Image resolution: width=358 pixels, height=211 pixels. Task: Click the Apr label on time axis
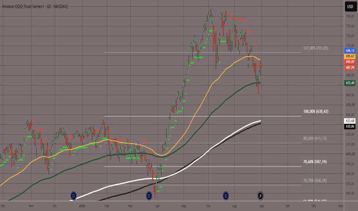click(157, 206)
